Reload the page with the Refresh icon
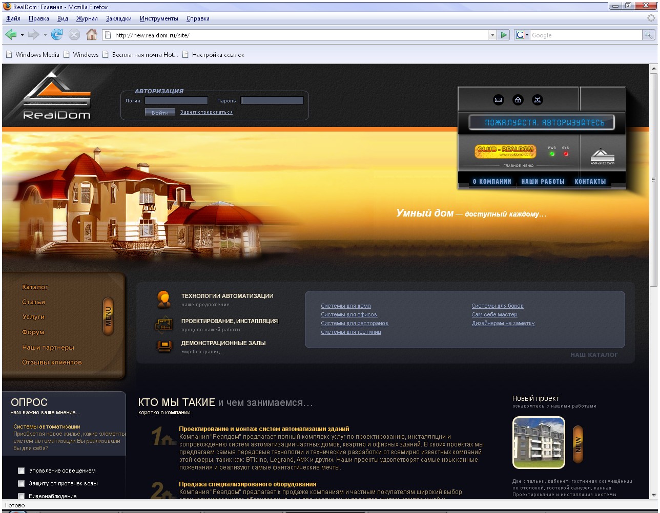 coord(57,35)
